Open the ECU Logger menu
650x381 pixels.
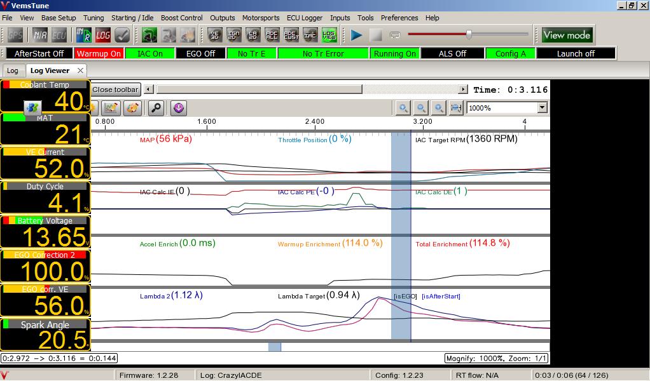tap(305, 18)
